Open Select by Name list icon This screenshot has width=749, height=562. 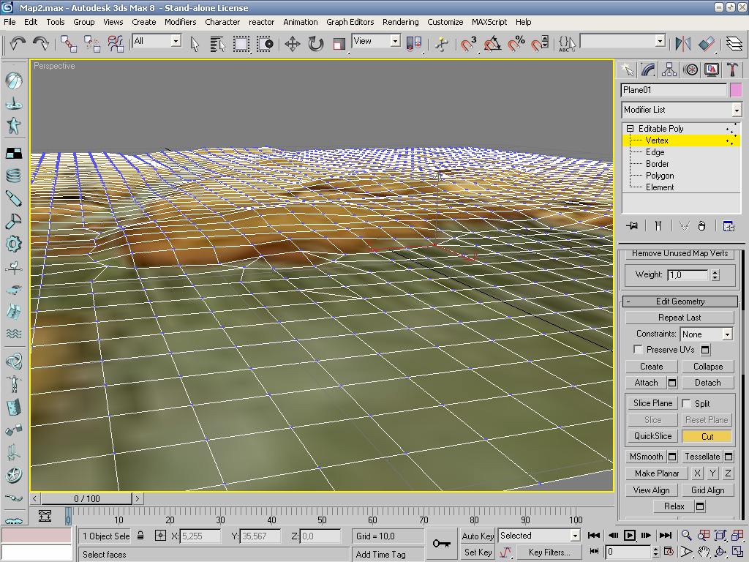pos(218,44)
